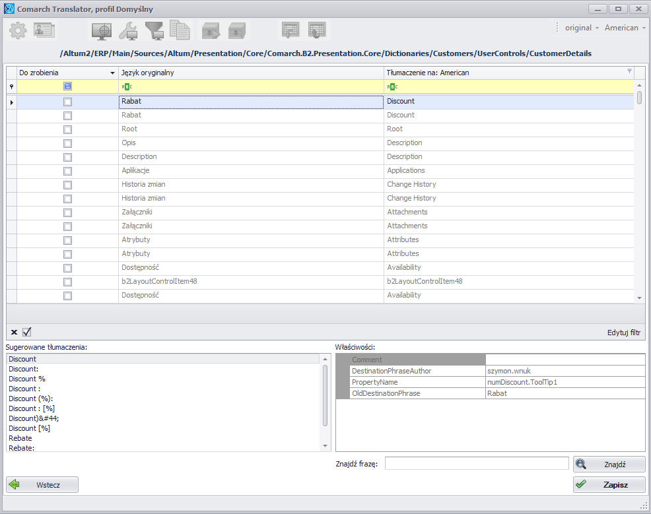The image size is (651, 514).
Task: Click the main grid's vertical scrollbar up arrow
Action: (639, 86)
